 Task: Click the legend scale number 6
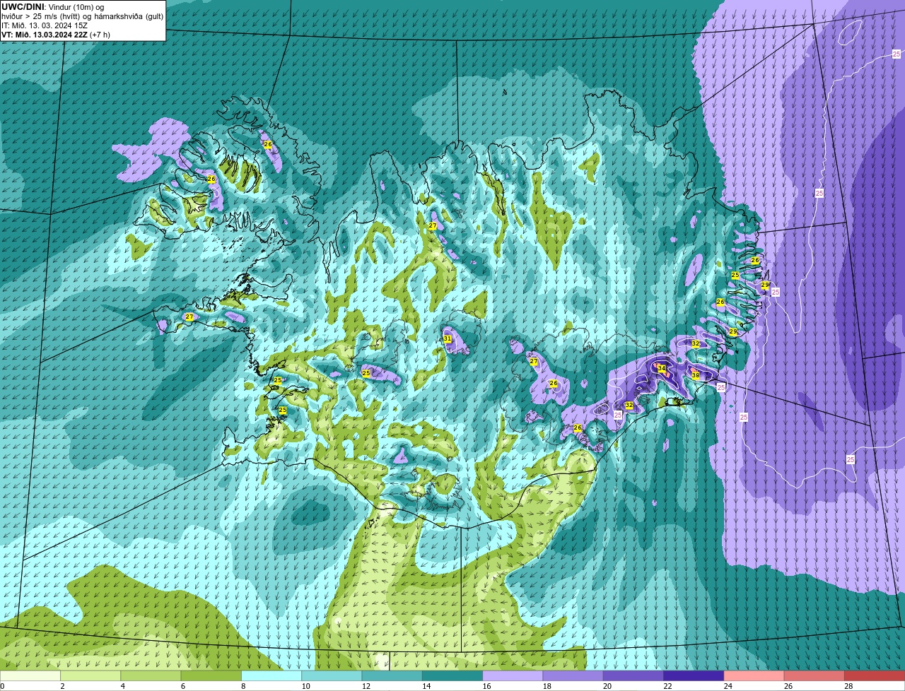point(182,686)
